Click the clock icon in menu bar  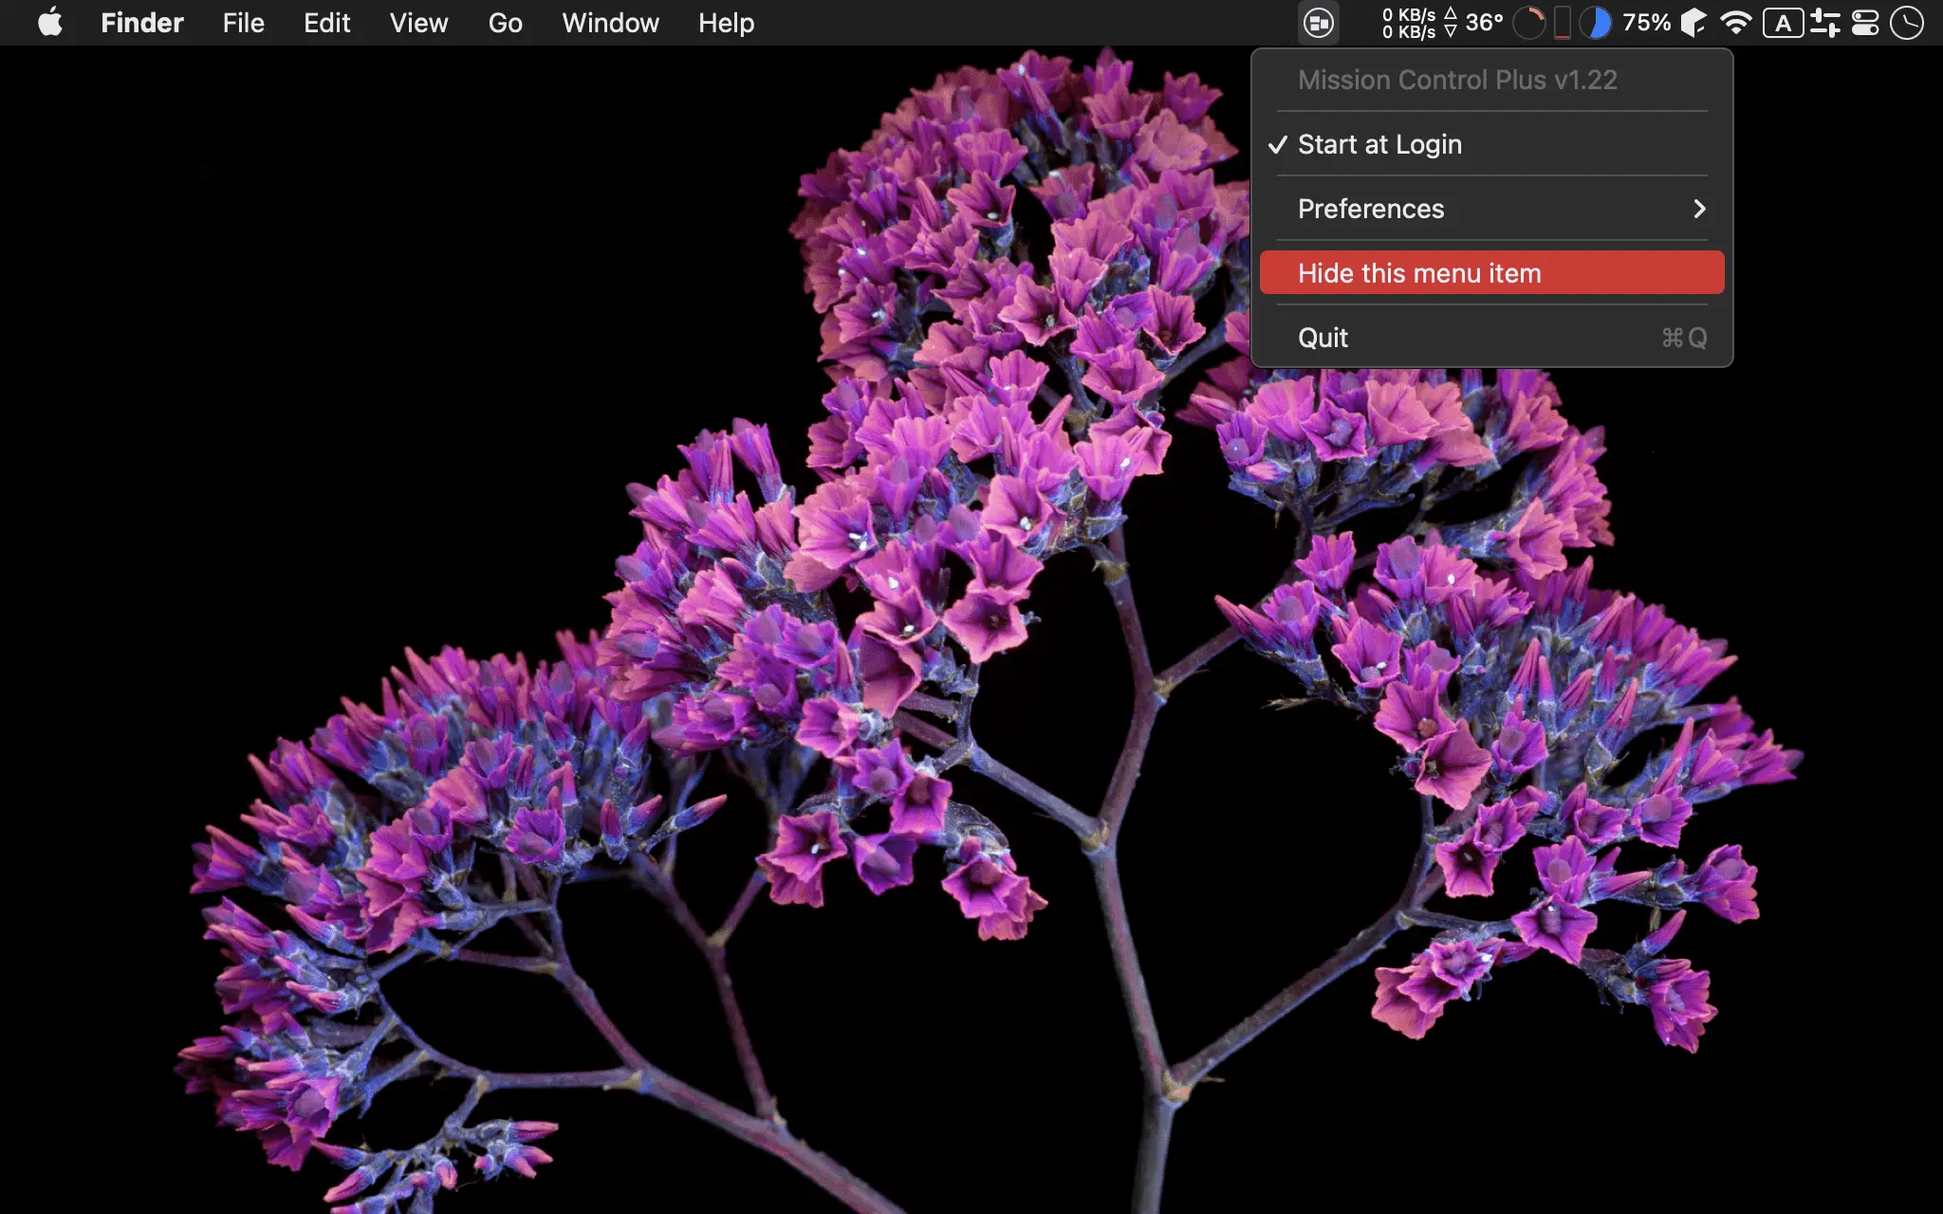pyautogui.click(x=1907, y=23)
